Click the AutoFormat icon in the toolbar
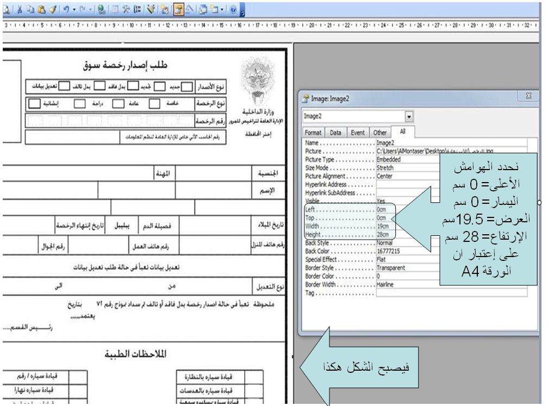This screenshot has width=548, height=406. 151,10
